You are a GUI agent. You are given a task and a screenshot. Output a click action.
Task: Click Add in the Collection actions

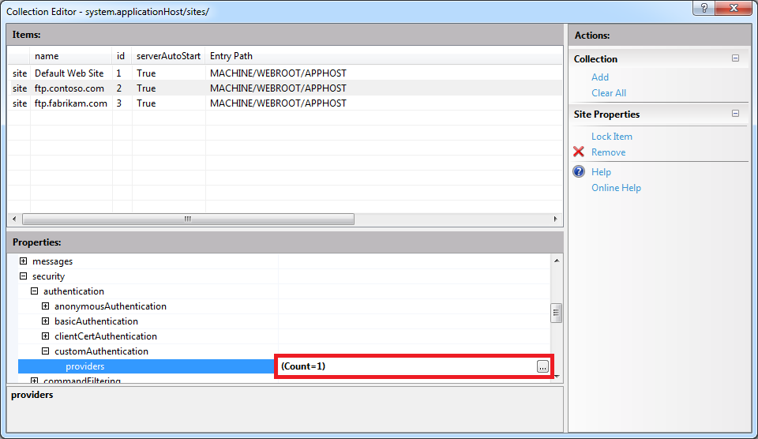pos(600,77)
